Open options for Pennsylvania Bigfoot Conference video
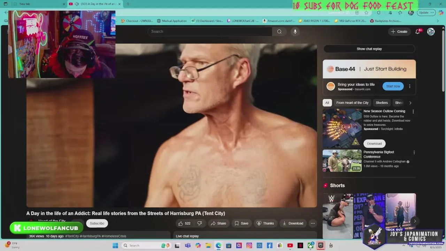446x251 pixels. coord(414,152)
